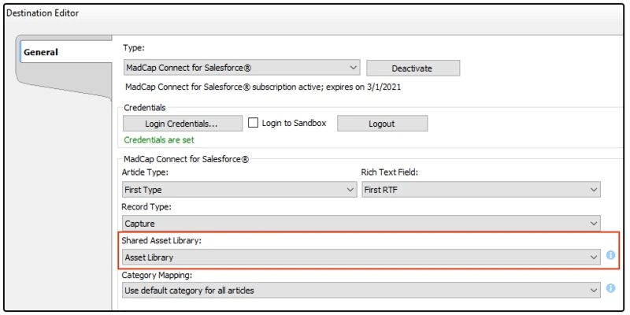This screenshot has height=315, width=630.
Task: Expand the Category Mapping dropdown
Action: click(361, 290)
